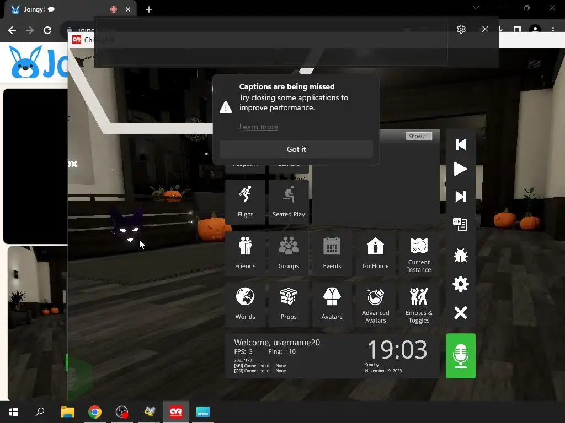Toggle Seated Play mode
The height and width of the screenshot is (423, 565).
[289, 202]
